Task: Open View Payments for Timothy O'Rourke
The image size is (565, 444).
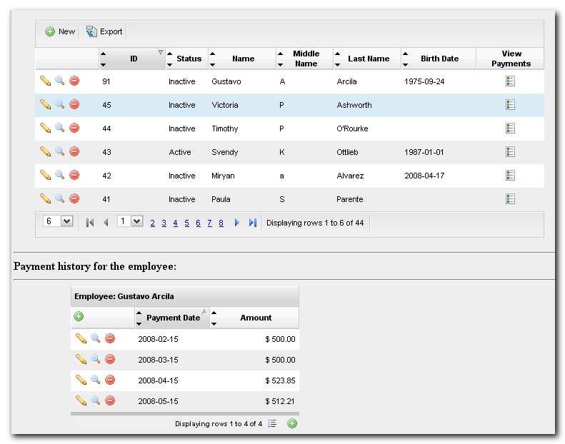Action: coord(510,128)
